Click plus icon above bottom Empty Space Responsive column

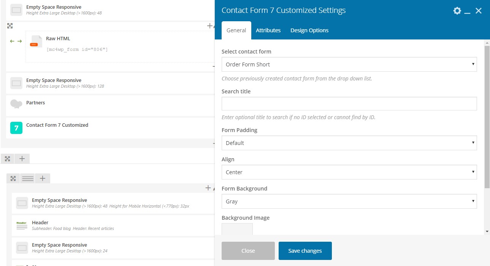[x=208, y=188]
